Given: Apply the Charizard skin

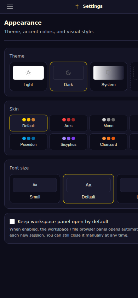Looking at the screenshot, I should coord(109,142).
